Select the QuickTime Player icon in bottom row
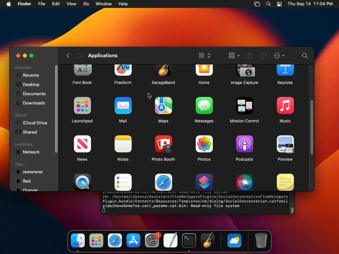Image resolution: width=339 pixels, height=254 pixels. tap(82, 182)
